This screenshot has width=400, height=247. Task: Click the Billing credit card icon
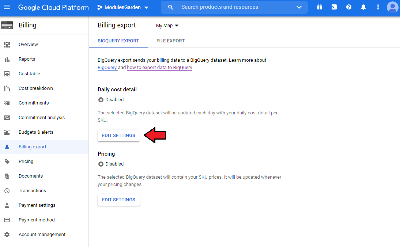pos(7,25)
